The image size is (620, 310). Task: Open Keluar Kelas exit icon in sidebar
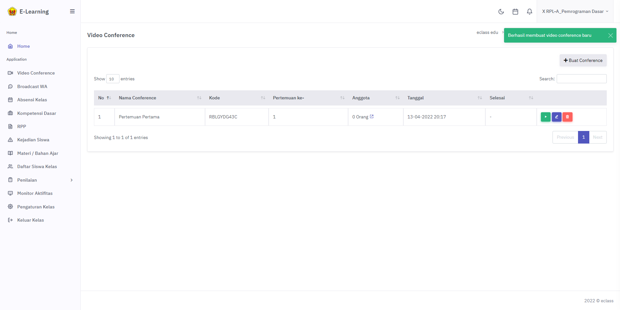coord(10,220)
